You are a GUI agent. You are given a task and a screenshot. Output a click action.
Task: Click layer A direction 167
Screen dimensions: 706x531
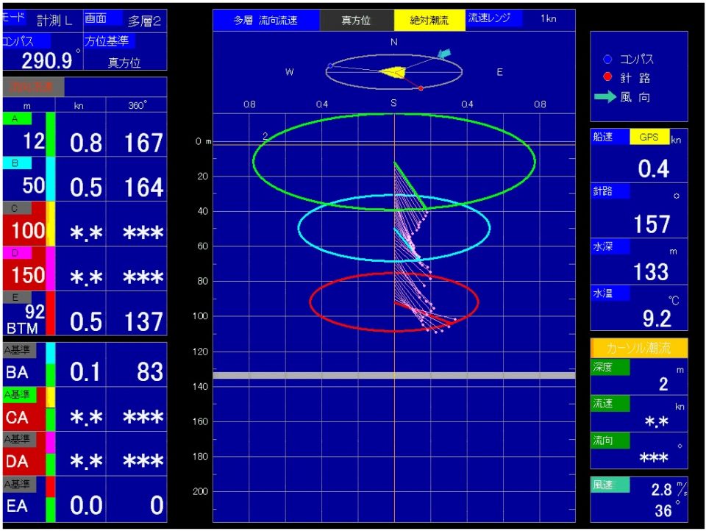143,143
